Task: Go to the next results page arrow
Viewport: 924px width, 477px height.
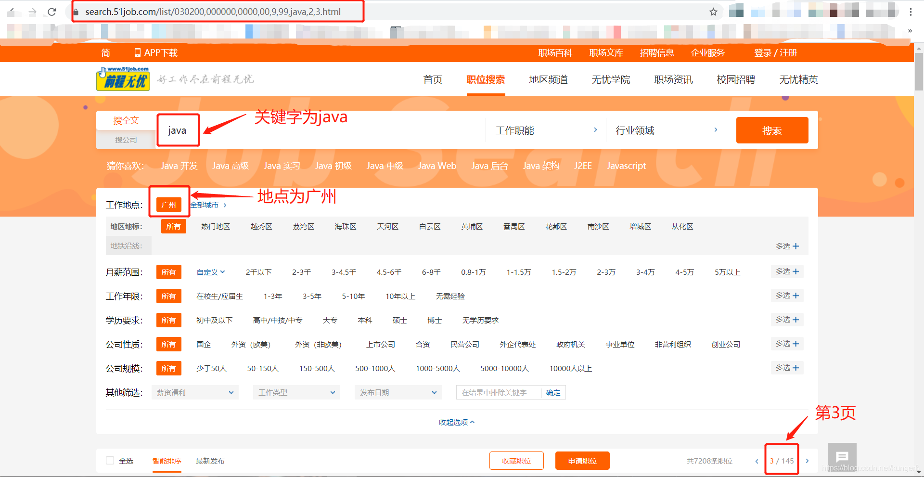Action: (x=807, y=461)
